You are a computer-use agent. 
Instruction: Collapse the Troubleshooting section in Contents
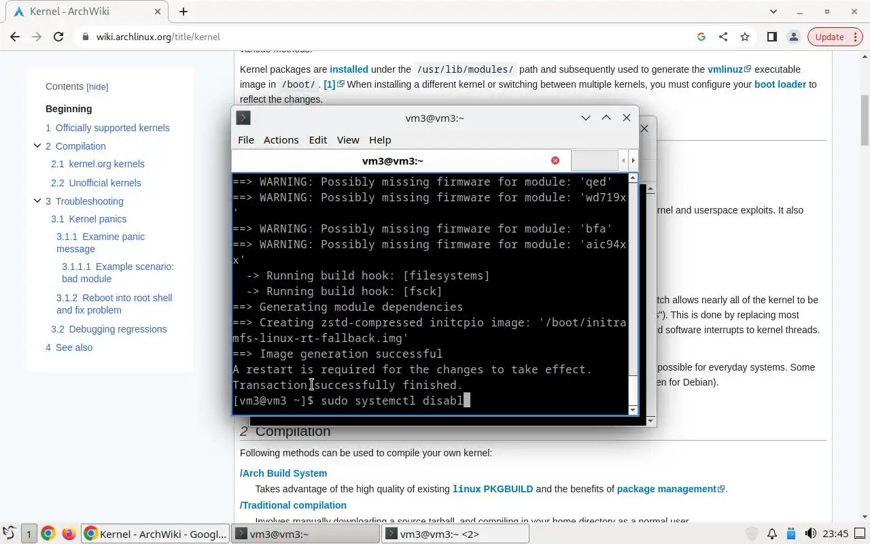pos(37,201)
